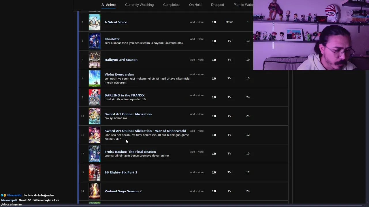Click the note 'cok iyi anime aw'
This screenshot has height=207, width=369.
[x=116, y=118]
